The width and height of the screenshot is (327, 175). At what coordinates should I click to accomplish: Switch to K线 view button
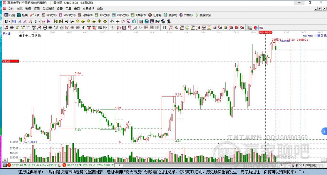coord(34,15)
